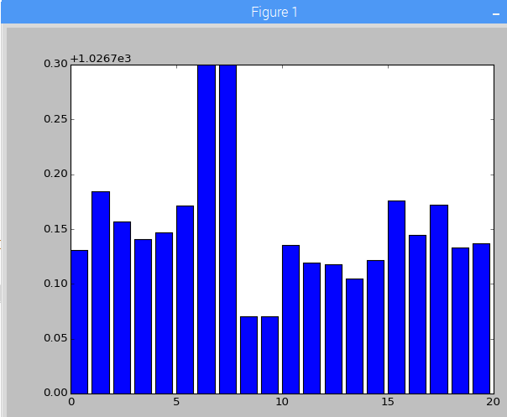The width and height of the screenshot is (507, 417).
Task: Click the short bar just before x=10
Action: (x=269, y=354)
